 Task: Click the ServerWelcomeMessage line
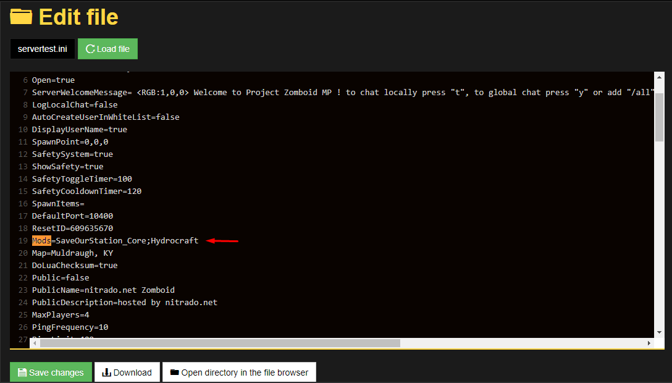[343, 93]
